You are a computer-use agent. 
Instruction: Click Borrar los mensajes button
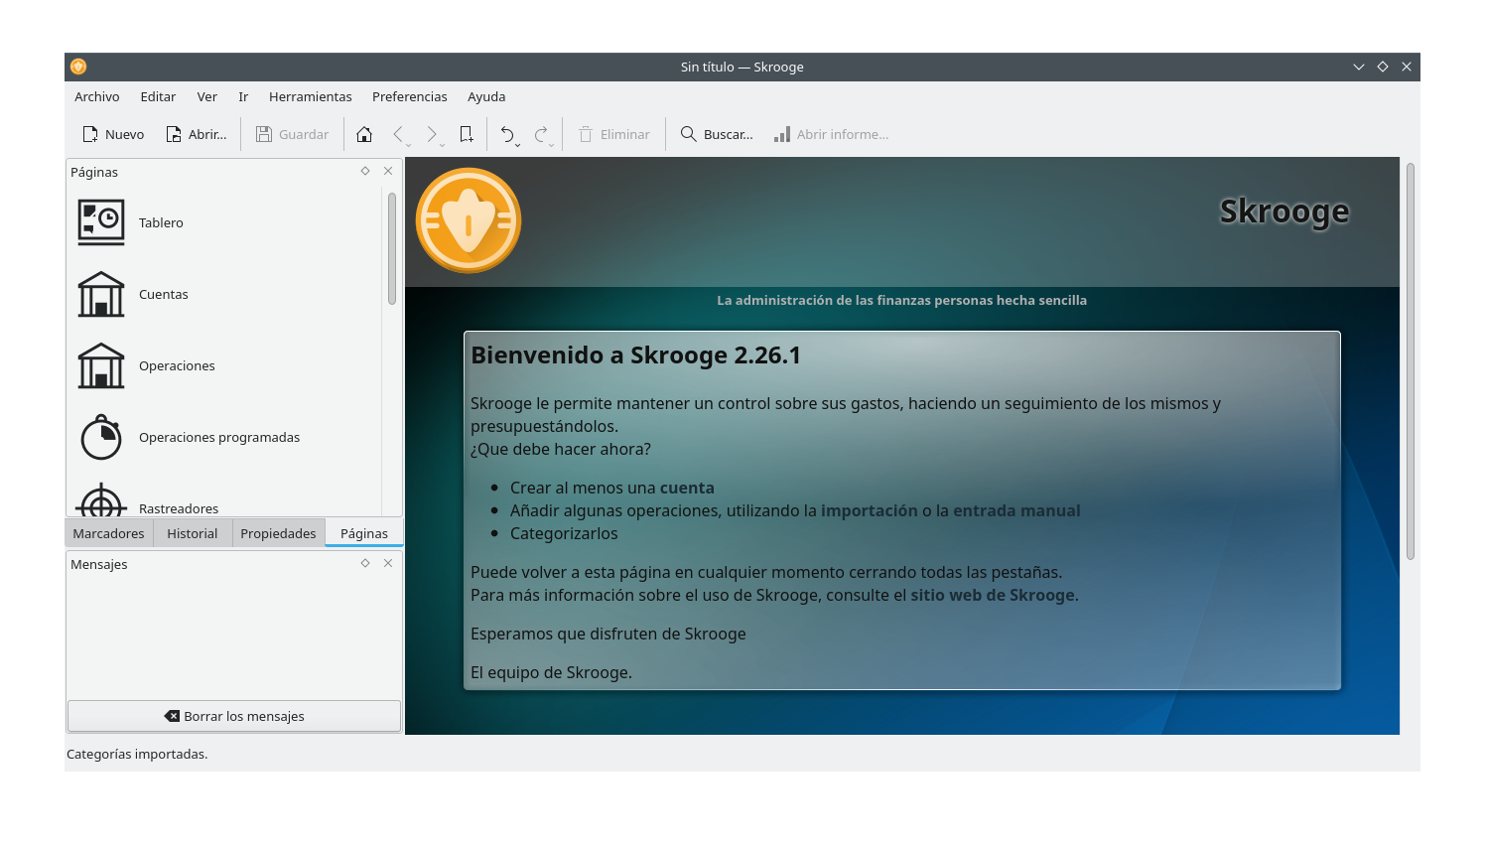tap(234, 716)
